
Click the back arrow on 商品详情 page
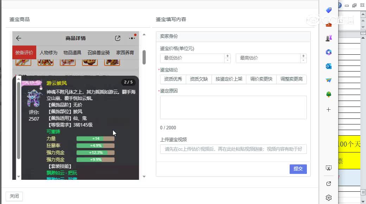(x=19, y=38)
